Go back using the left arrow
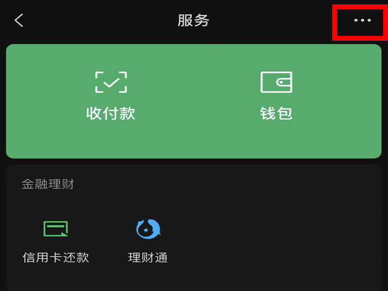This screenshot has width=388, height=291. (19, 20)
